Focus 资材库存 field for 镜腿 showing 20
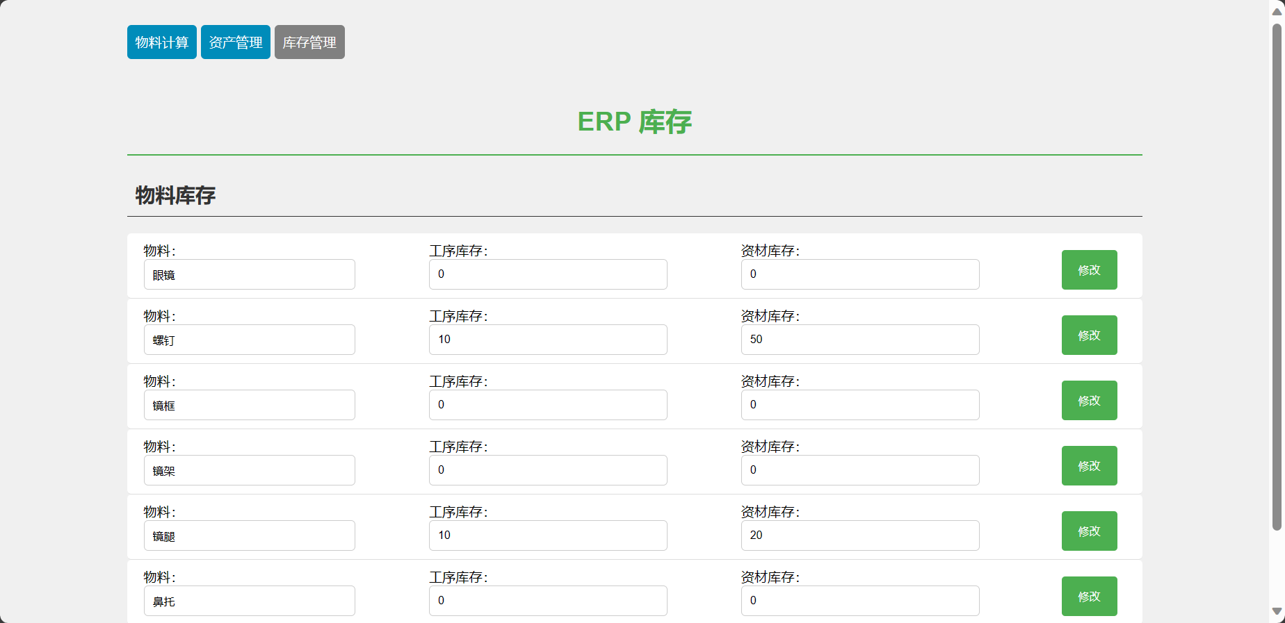Image resolution: width=1285 pixels, height=623 pixels. 860,535
